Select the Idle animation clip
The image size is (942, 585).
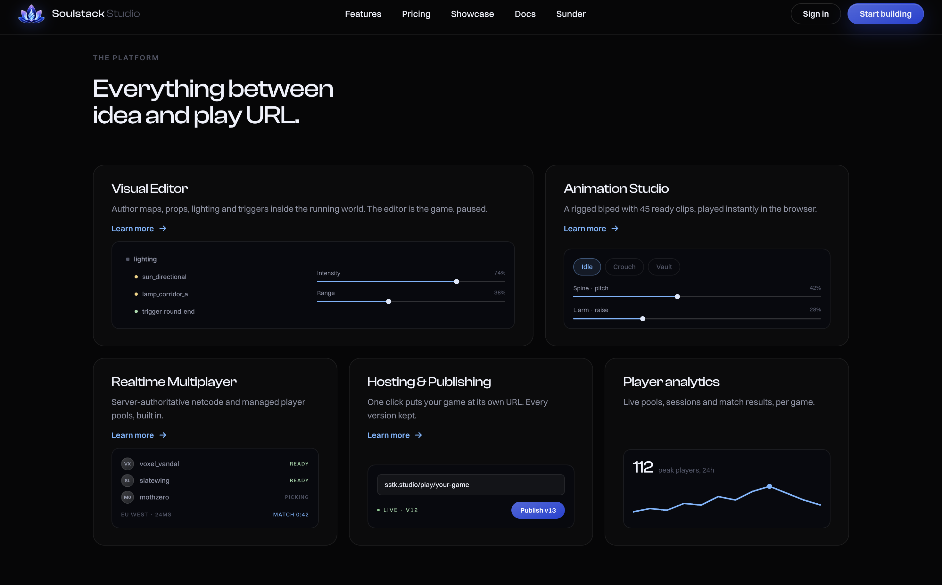(587, 267)
